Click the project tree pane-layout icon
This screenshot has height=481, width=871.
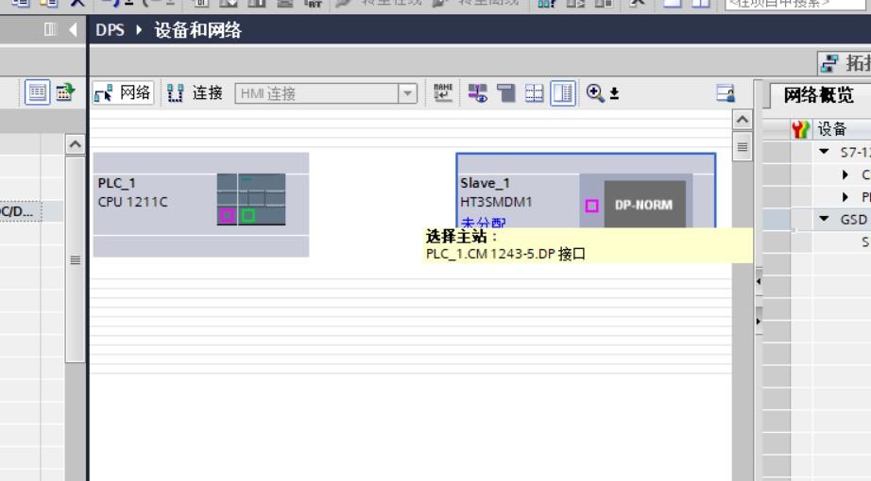pos(49,29)
